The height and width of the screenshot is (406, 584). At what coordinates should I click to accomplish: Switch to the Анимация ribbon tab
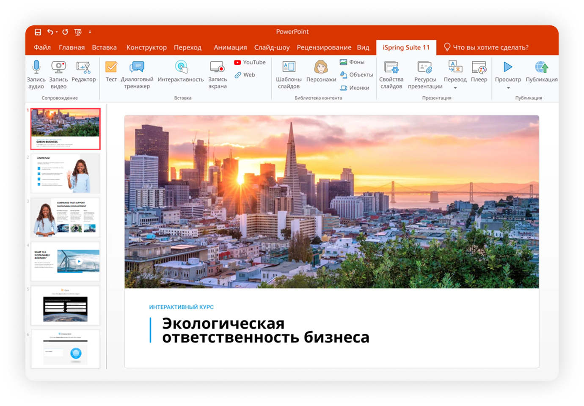(x=230, y=47)
